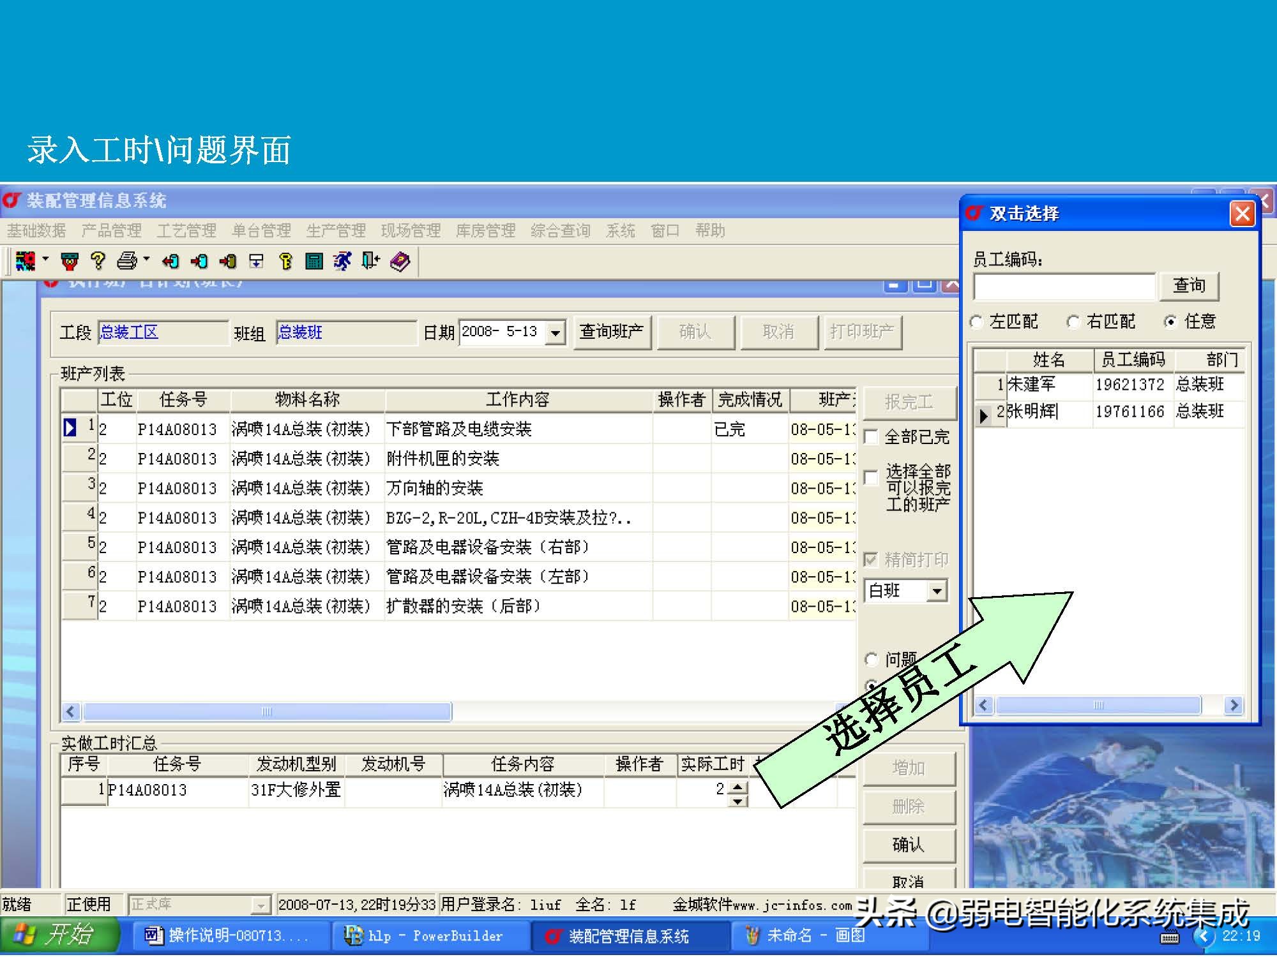Viewport: 1277px width, 957px height.
Task: Open the 库房管理 menu
Action: (x=485, y=230)
